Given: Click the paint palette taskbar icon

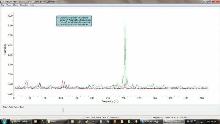Looking at the screenshot, I should pos(87,122).
